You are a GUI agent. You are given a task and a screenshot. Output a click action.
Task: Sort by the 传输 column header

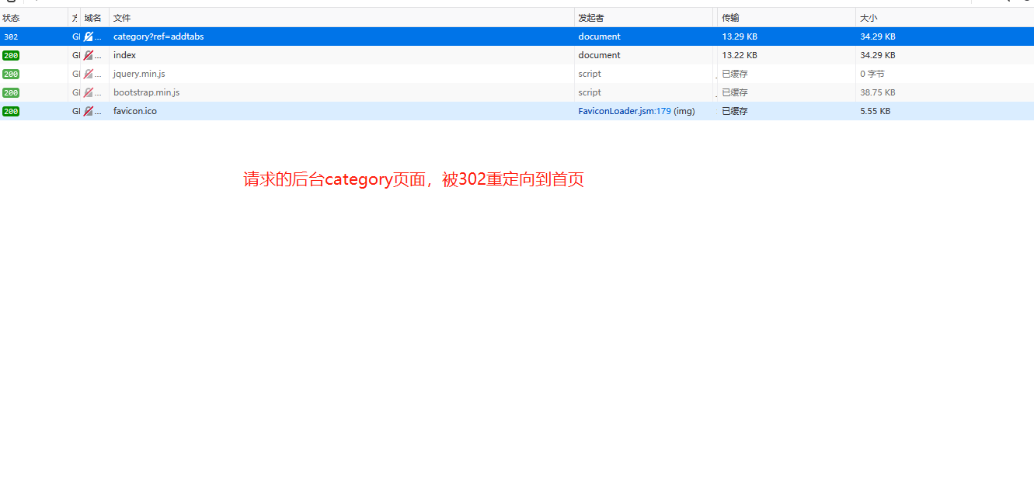coord(730,18)
